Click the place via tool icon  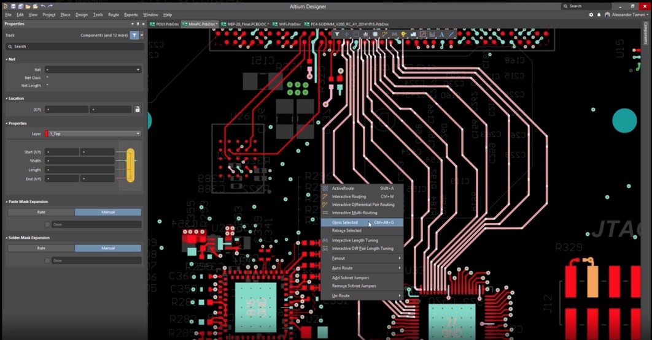pos(403,34)
